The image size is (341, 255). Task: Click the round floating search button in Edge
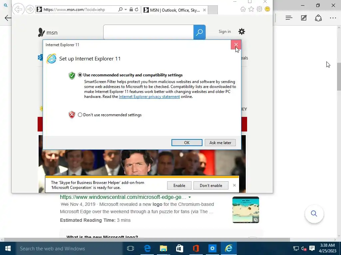[x=314, y=213]
